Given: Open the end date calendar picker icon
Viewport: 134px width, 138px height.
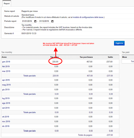Looking at the screenshot, I should 52,21.
